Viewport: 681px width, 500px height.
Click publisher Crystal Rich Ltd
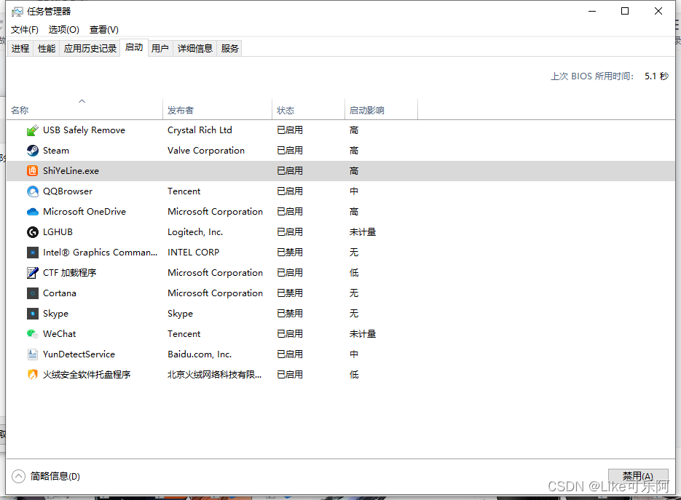point(200,130)
